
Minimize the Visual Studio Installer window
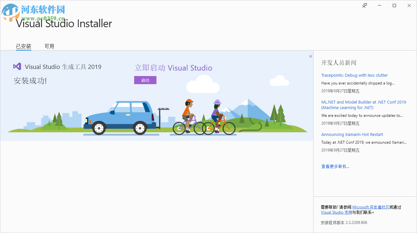(x=379, y=6)
